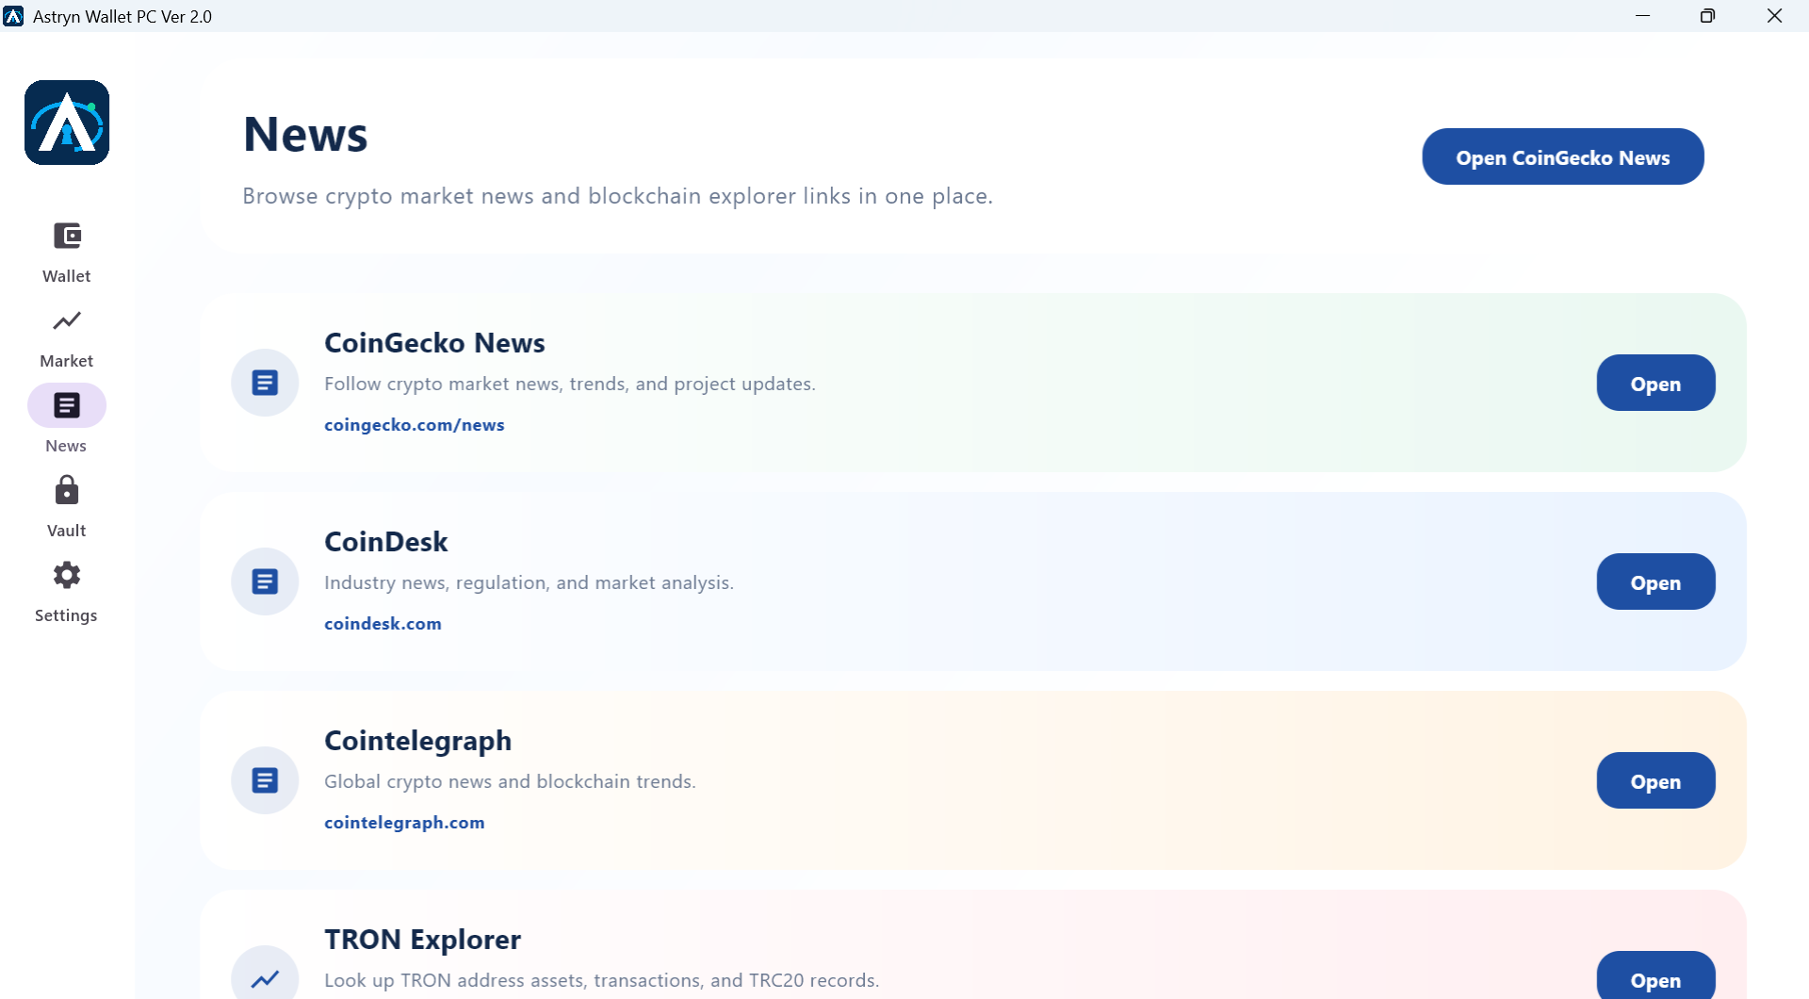Click the Astryn Wallet logo in sidebar
This screenshot has height=999, width=1809.
[x=67, y=123]
